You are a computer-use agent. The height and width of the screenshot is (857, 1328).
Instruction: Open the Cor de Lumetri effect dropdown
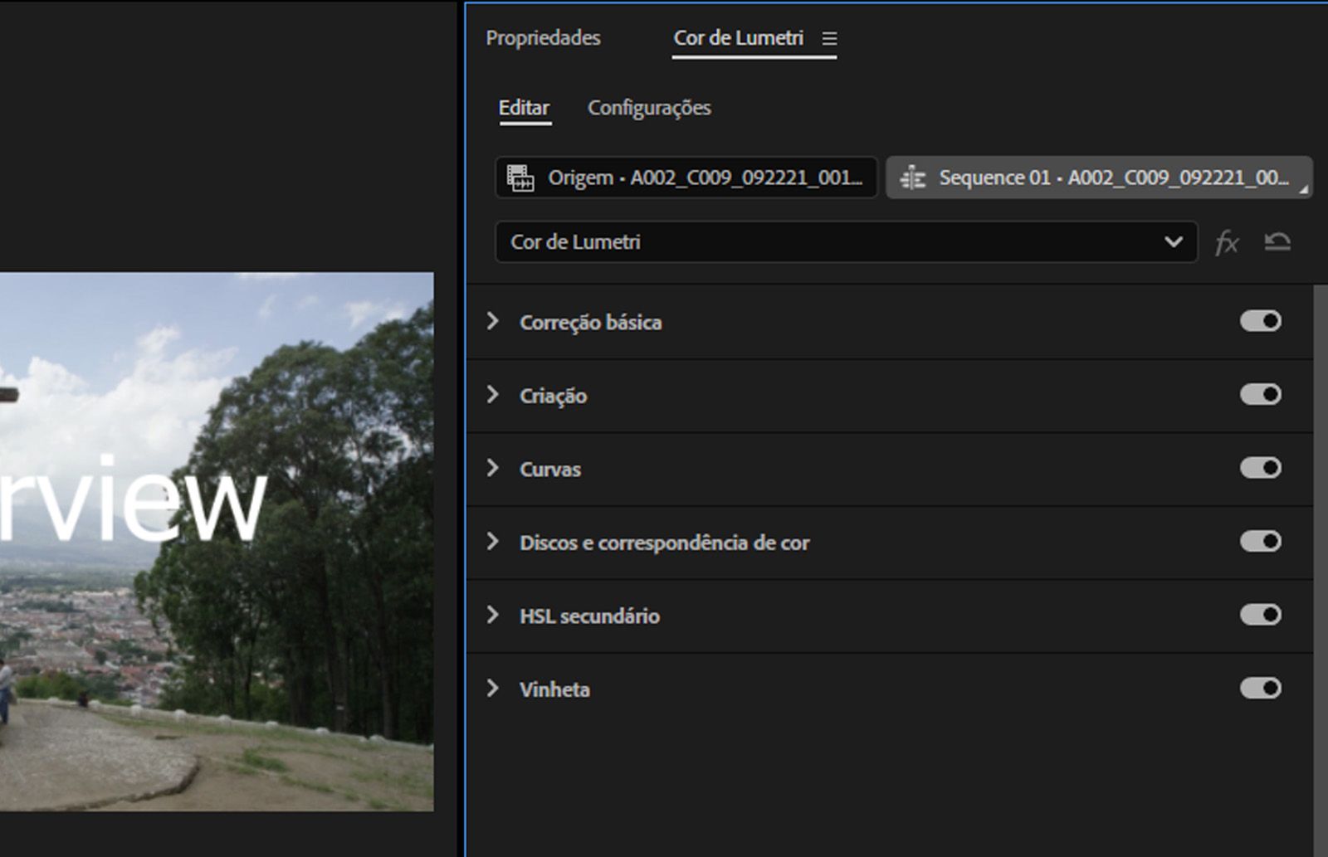pyautogui.click(x=847, y=242)
